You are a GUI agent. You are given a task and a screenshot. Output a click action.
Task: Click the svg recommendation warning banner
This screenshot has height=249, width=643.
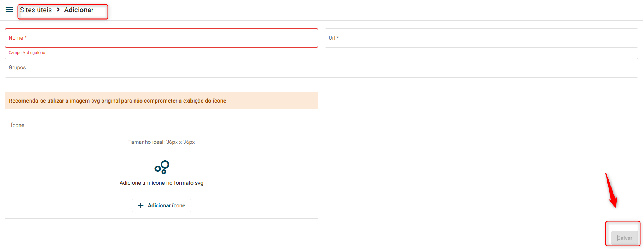pyautogui.click(x=161, y=101)
